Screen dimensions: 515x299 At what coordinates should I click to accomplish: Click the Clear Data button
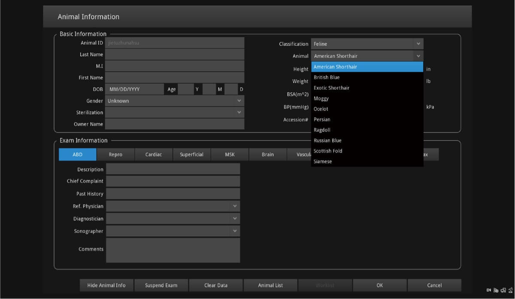pyautogui.click(x=216, y=285)
